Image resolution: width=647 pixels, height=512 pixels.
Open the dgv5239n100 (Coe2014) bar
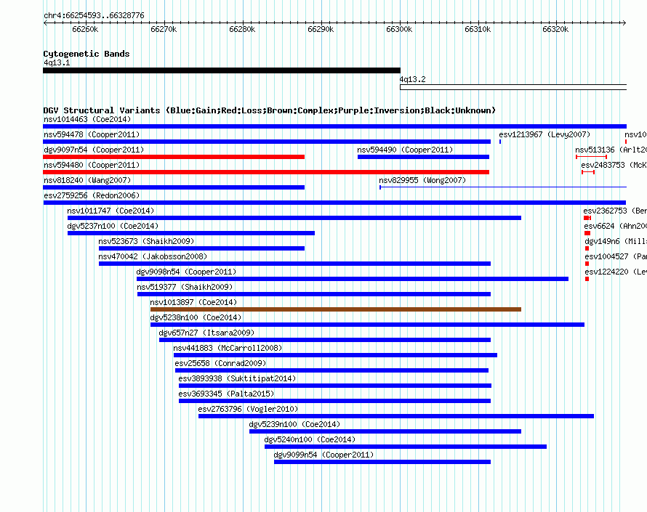[385, 431]
